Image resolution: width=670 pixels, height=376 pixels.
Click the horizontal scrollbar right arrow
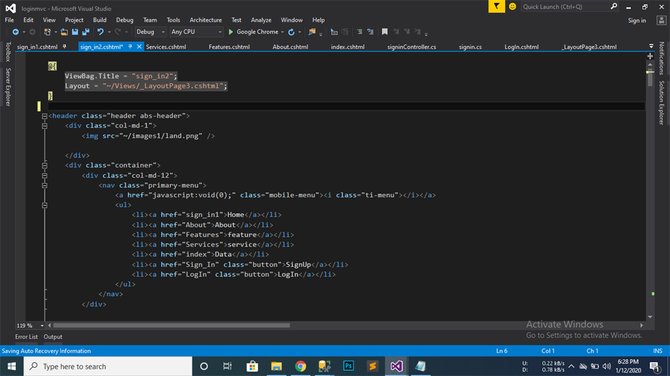tap(641, 326)
